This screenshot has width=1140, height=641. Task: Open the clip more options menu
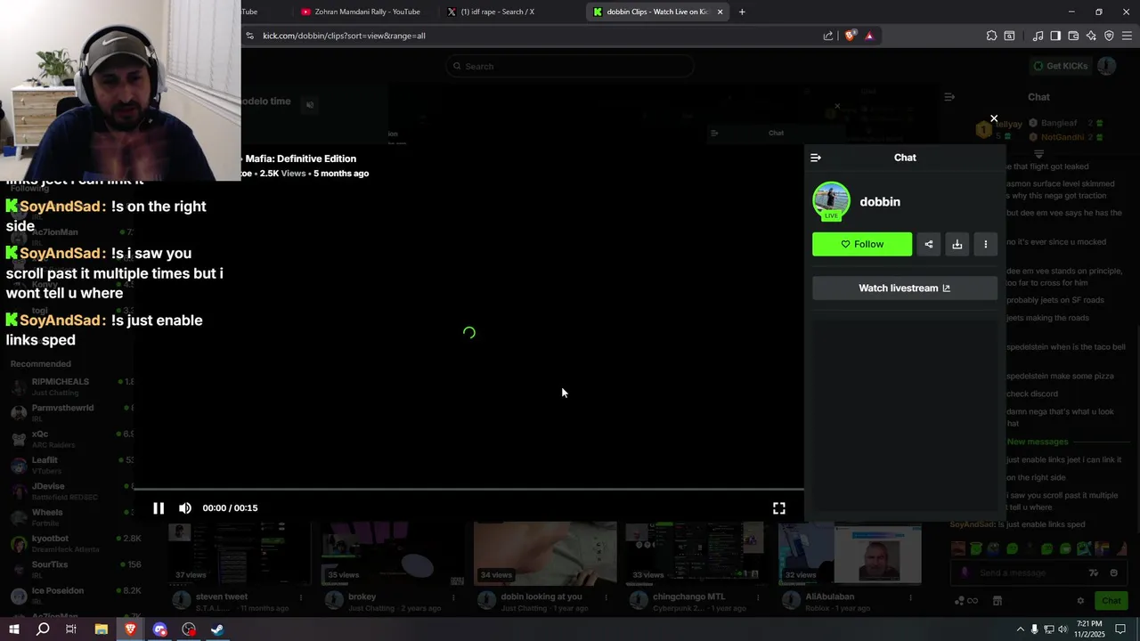pyautogui.click(x=986, y=245)
